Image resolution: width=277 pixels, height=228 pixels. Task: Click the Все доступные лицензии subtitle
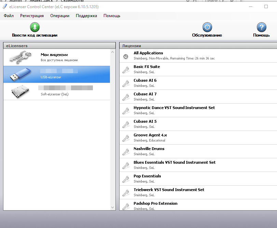pos(59,60)
